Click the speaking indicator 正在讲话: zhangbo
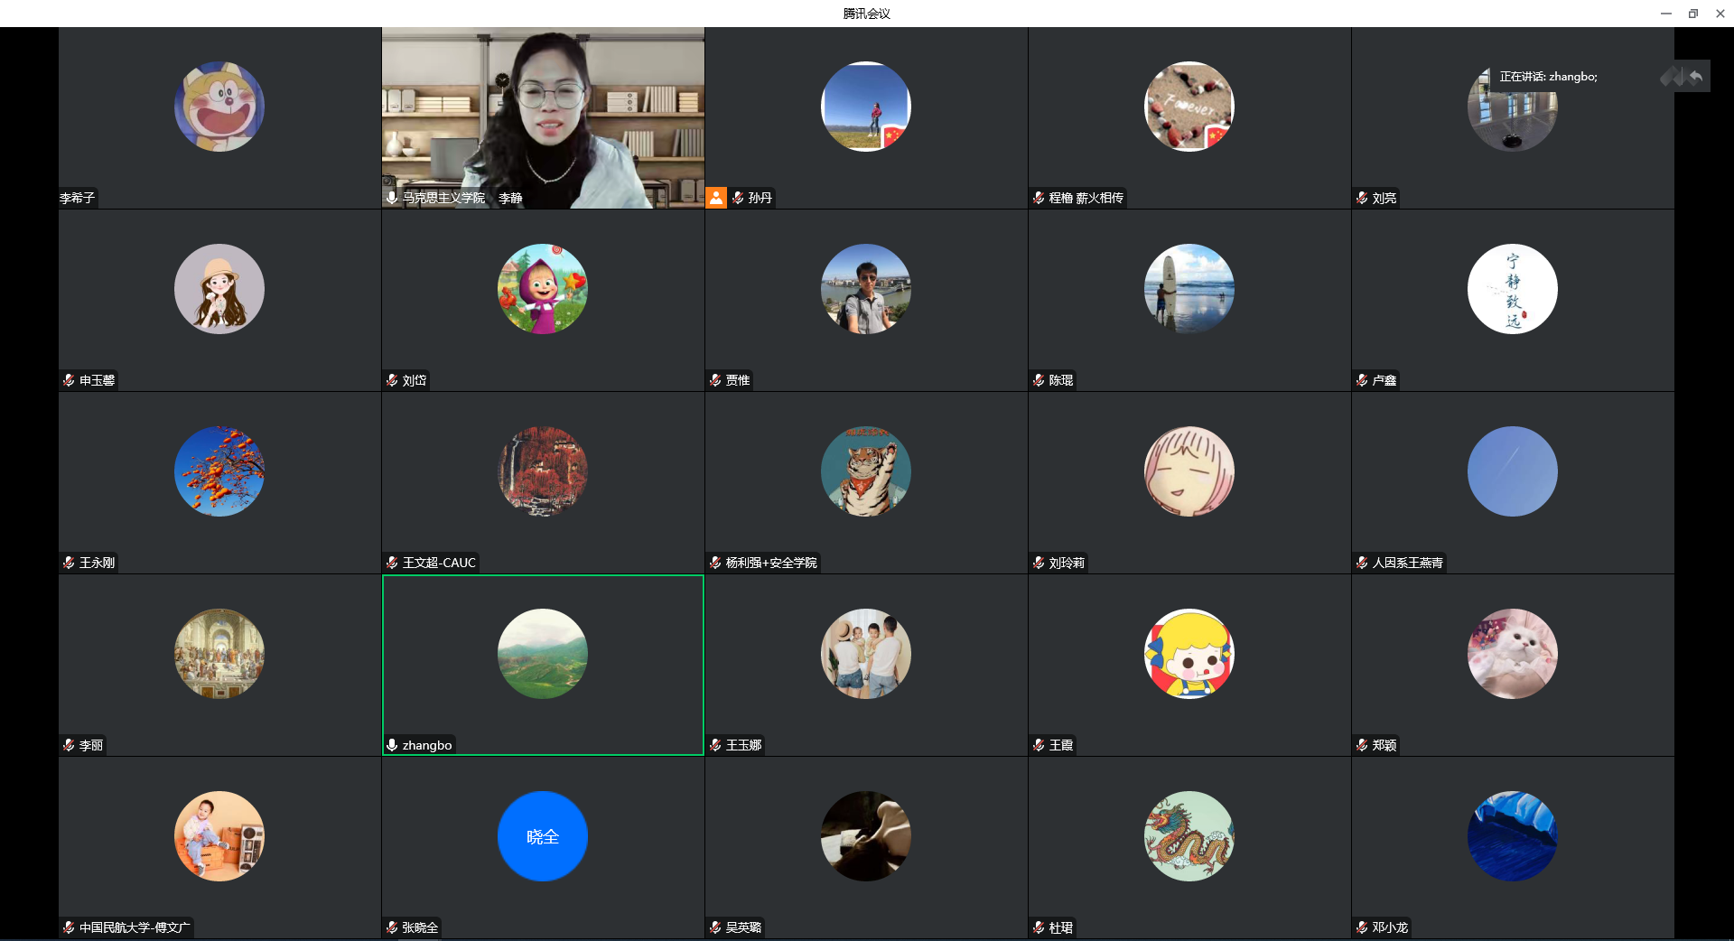 pyautogui.click(x=1548, y=77)
